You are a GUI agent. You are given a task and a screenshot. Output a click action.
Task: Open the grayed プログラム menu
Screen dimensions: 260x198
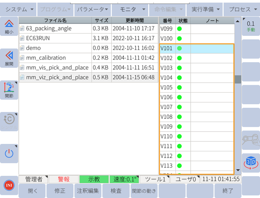tap(55, 9)
